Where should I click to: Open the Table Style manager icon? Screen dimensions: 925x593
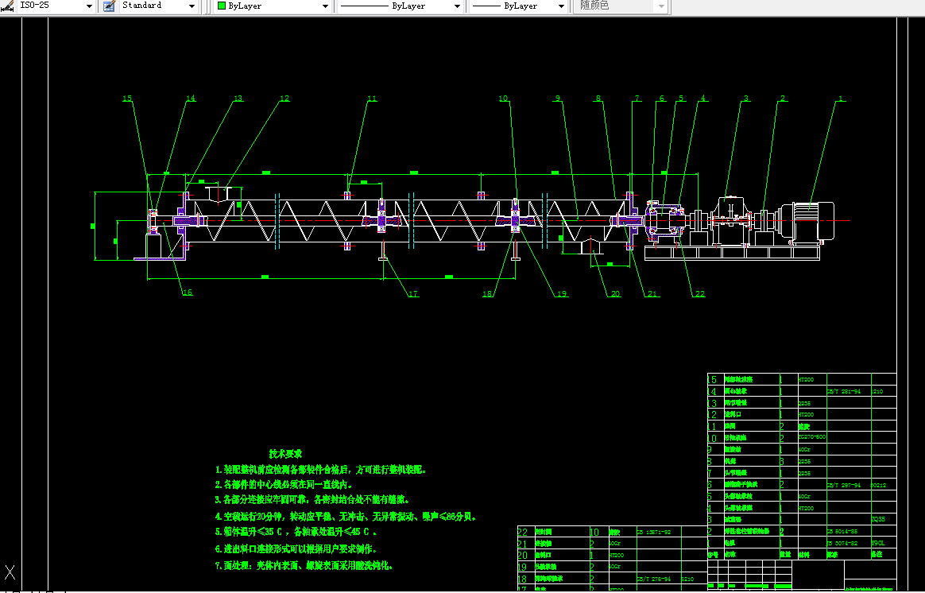pos(109,6)
